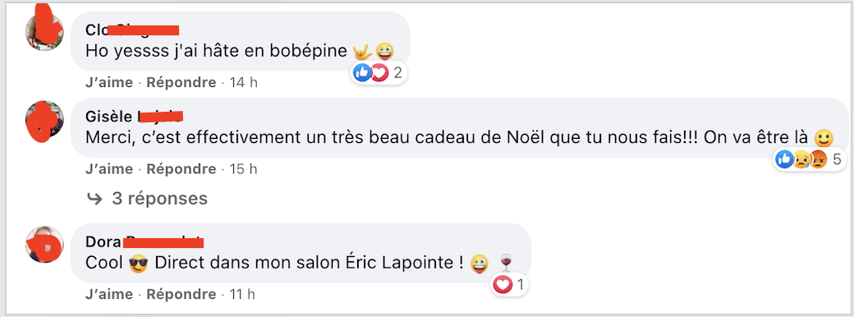The width and height of the screenshot is (854, 317).
Task: Click the heart reaction on Dora's comment
Action: (503, 284)
